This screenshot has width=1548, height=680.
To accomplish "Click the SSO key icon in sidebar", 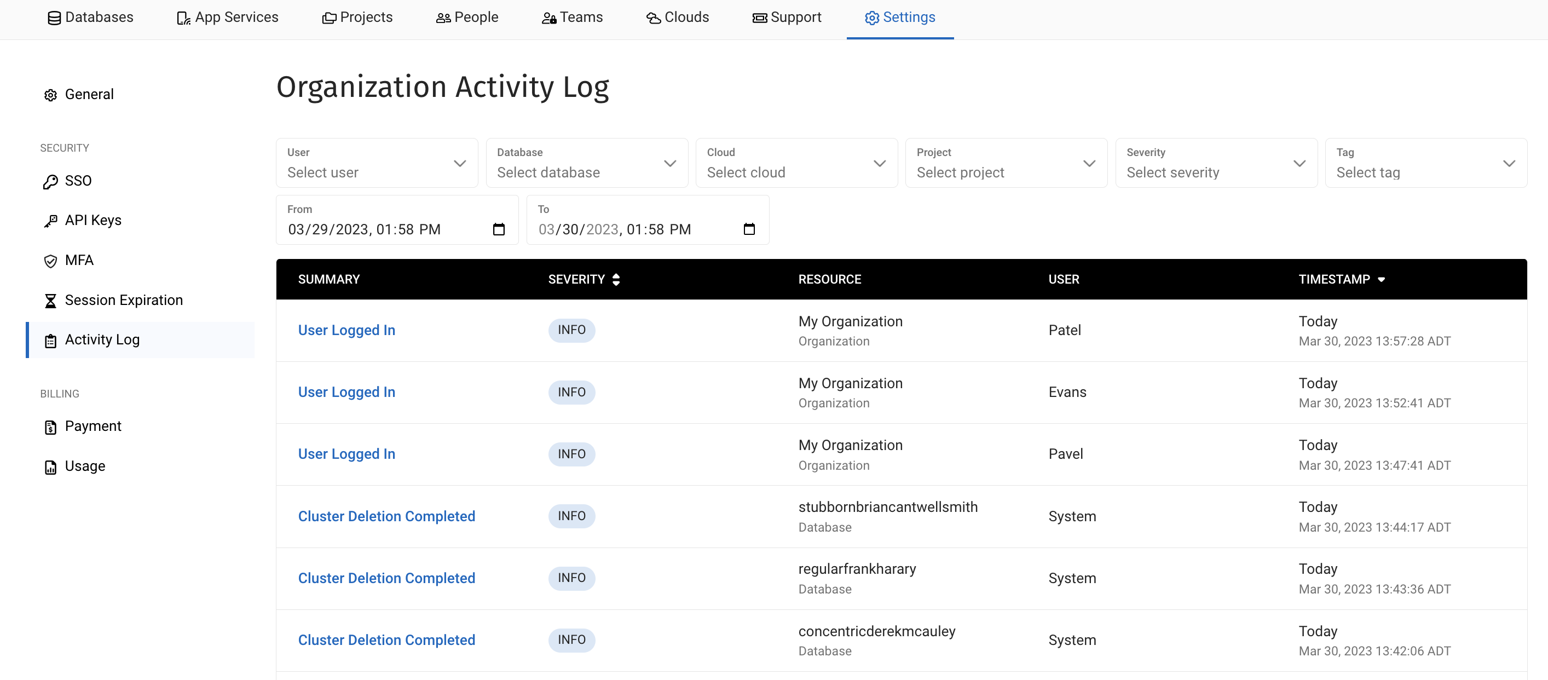I will [50, 182].
